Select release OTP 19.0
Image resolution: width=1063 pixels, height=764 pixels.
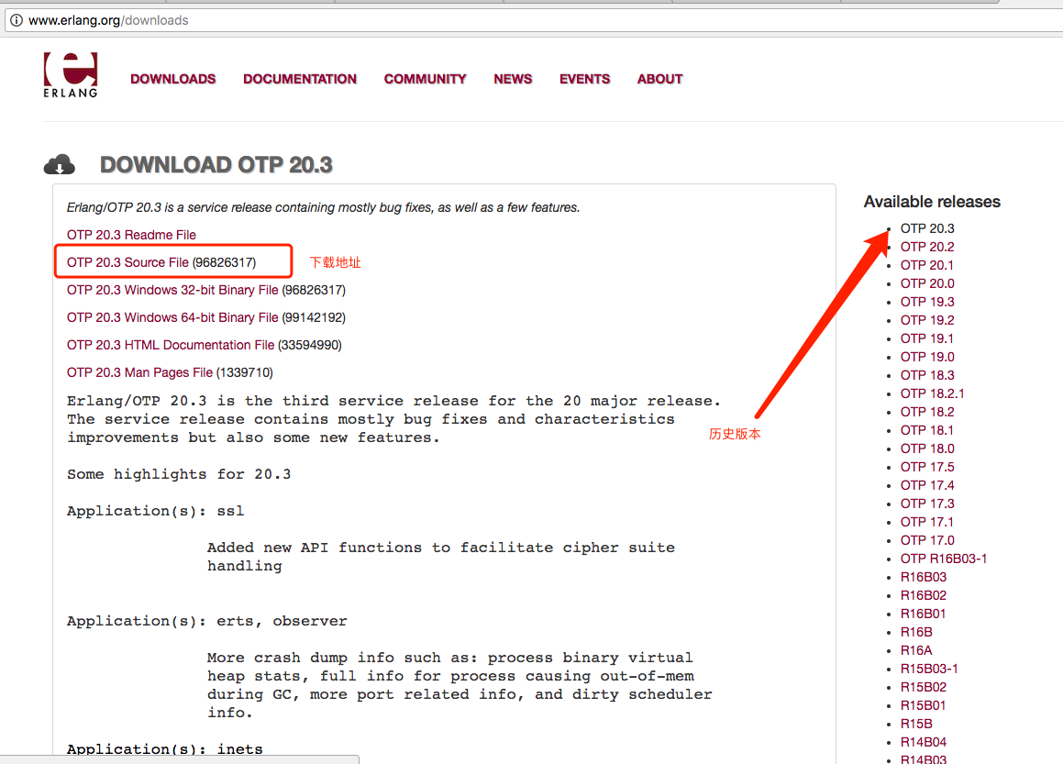pyautogui.click(x=926, y=357)
